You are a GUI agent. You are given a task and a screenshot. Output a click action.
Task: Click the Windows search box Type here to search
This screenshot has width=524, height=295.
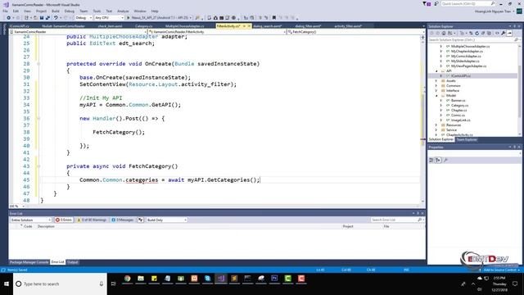[x=60, y=284]
